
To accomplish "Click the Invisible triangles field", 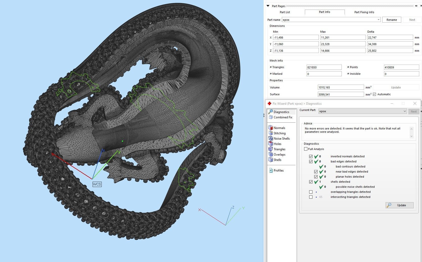I will click(402, 74).
